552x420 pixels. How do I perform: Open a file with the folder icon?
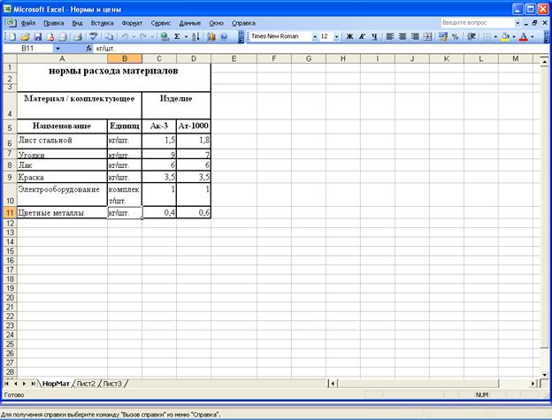pos(25,36)
